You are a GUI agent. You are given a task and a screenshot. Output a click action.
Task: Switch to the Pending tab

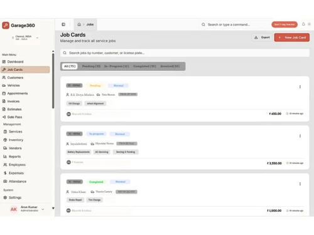point(91,66)
